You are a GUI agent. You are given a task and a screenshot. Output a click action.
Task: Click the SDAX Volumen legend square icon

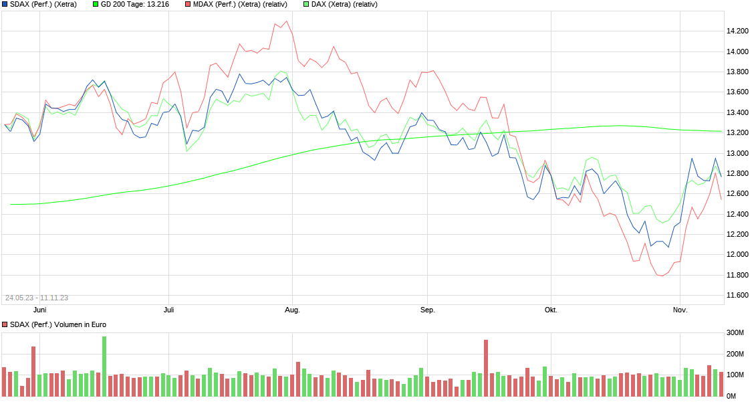click(x=5, y=326)
